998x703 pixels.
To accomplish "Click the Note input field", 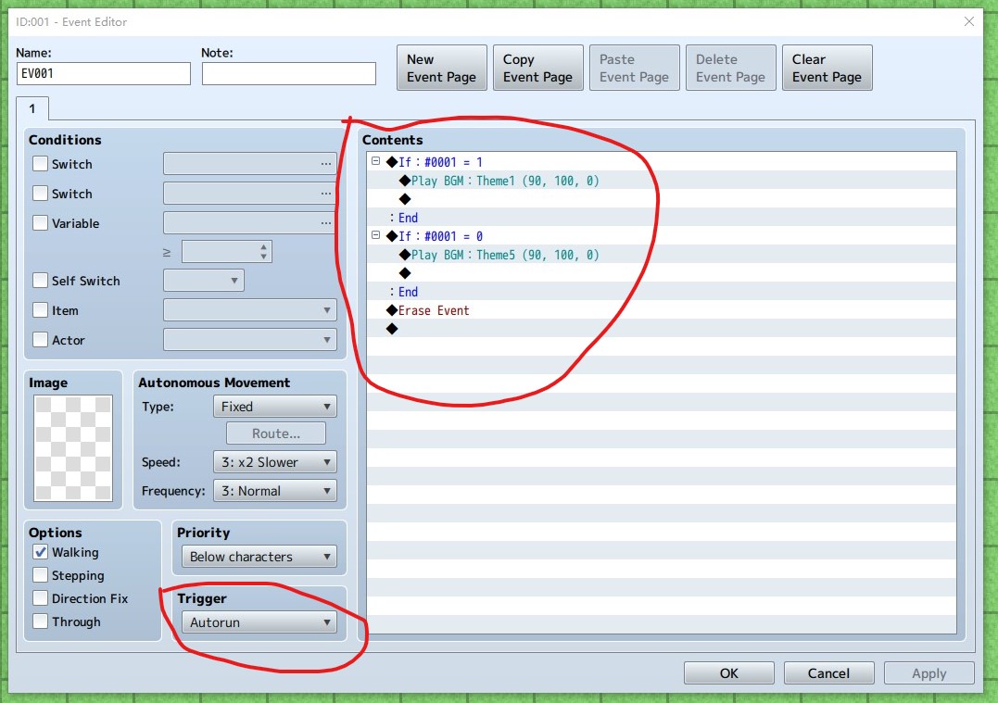I will 289,73.
